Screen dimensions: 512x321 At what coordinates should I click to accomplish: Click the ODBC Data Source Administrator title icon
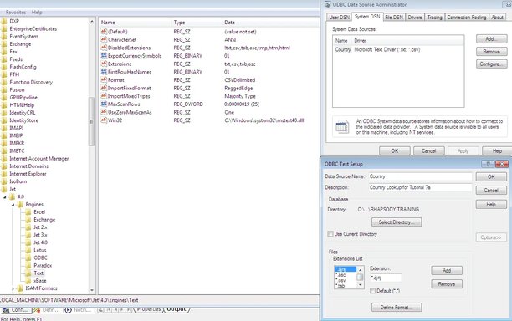click(x=327, y=5)
